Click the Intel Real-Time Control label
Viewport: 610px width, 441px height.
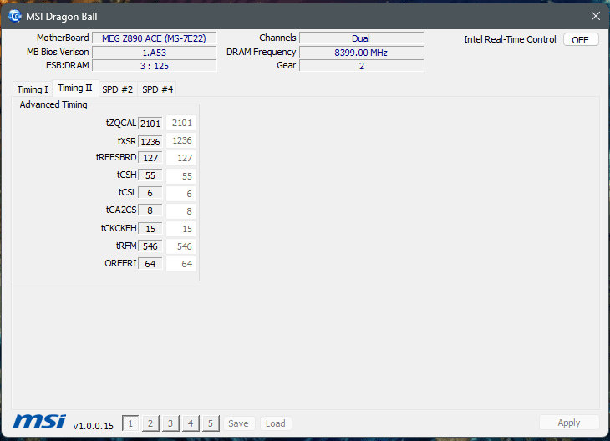[x=510, y=39]
